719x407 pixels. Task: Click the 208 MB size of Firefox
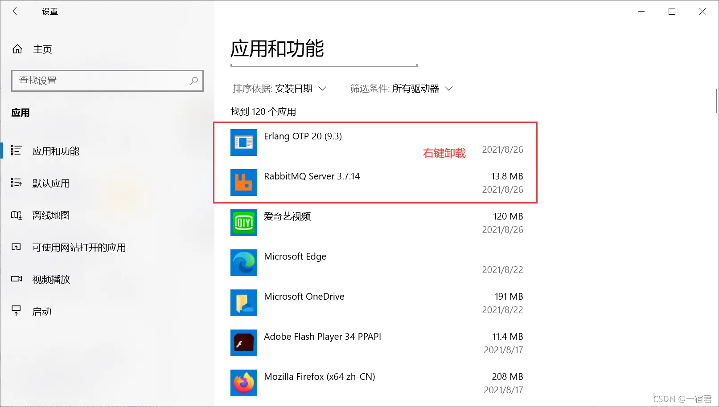[507, 377]
